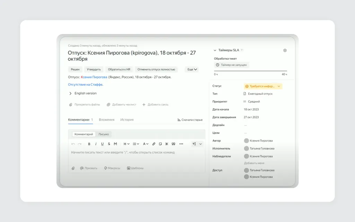Select the Письмо mode tab
The image size is (355, 222).
tap(104, 134)
